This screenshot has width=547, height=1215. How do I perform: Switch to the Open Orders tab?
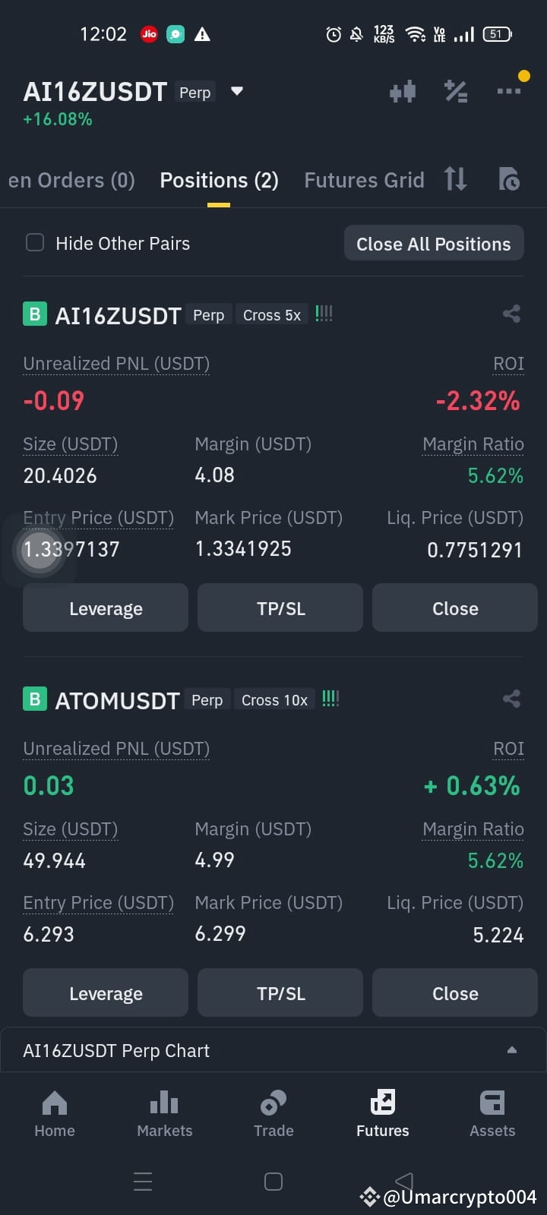click(71, 180)
